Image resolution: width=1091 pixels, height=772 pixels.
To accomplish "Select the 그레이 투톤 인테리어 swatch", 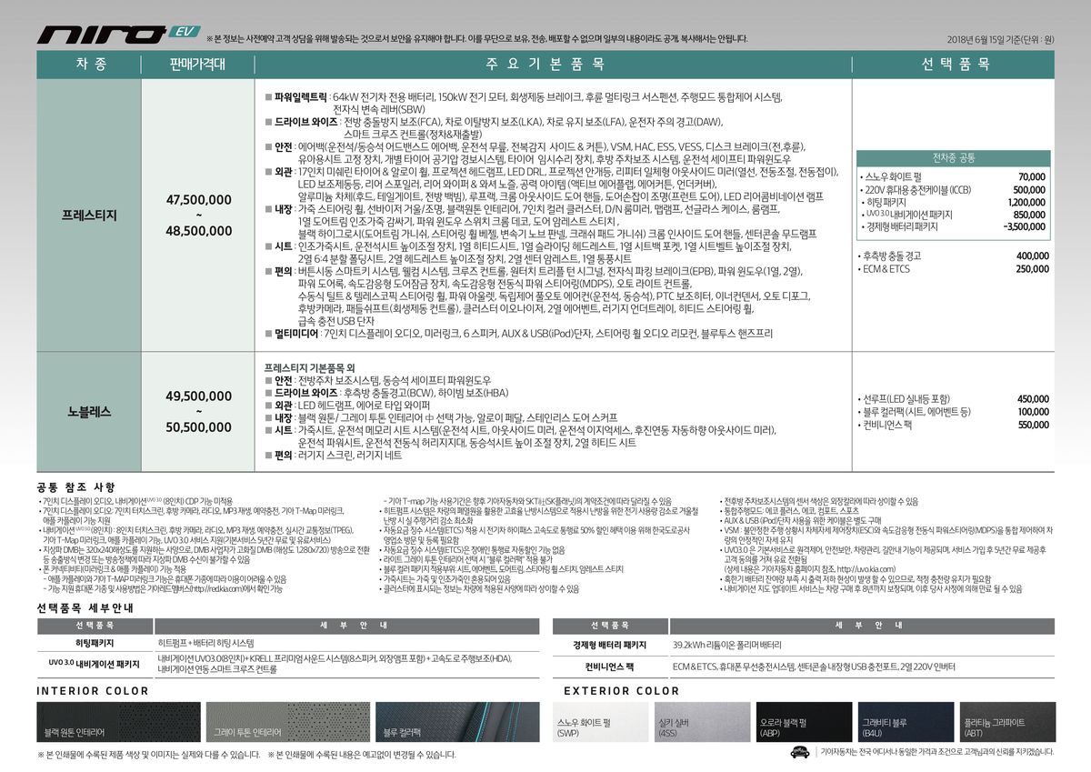I will [x=286, y=721].
